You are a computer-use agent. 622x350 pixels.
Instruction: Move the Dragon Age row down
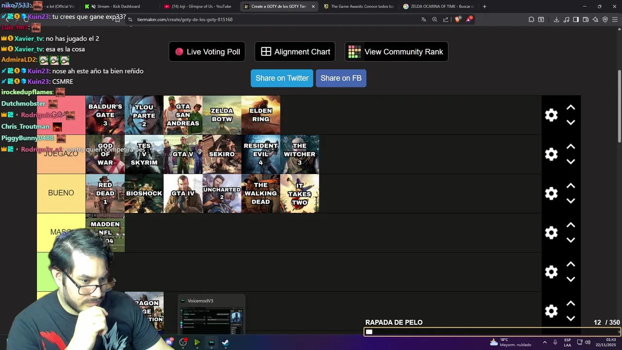(x=571, y=318)
